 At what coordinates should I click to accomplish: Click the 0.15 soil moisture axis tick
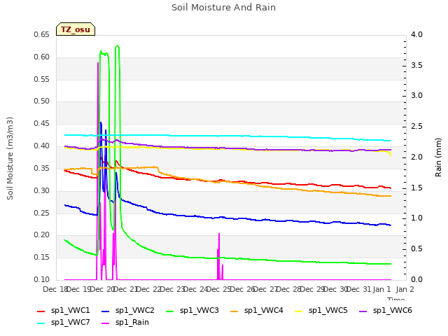tap(42, 257)
